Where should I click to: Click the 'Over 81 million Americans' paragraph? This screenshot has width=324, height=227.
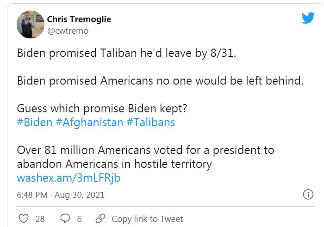coord(145,157)
